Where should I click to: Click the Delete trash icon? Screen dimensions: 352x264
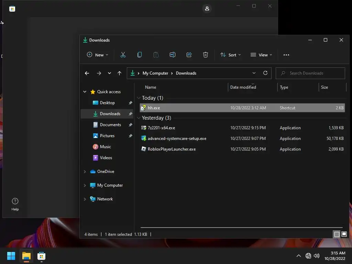point(206,55)
